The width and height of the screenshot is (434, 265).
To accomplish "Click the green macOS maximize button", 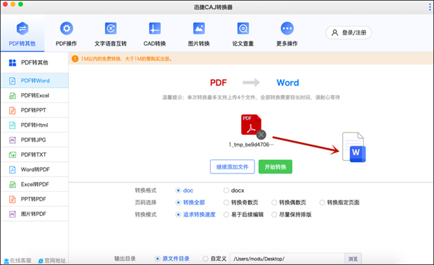I will [20, 4].
